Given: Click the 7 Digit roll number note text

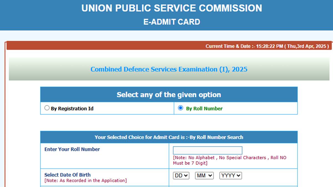Looking at the screenshot, I should 229,160.
